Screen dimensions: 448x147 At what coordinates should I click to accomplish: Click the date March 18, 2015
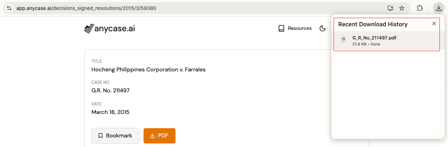pyautogui.click(x=110, y=112)
